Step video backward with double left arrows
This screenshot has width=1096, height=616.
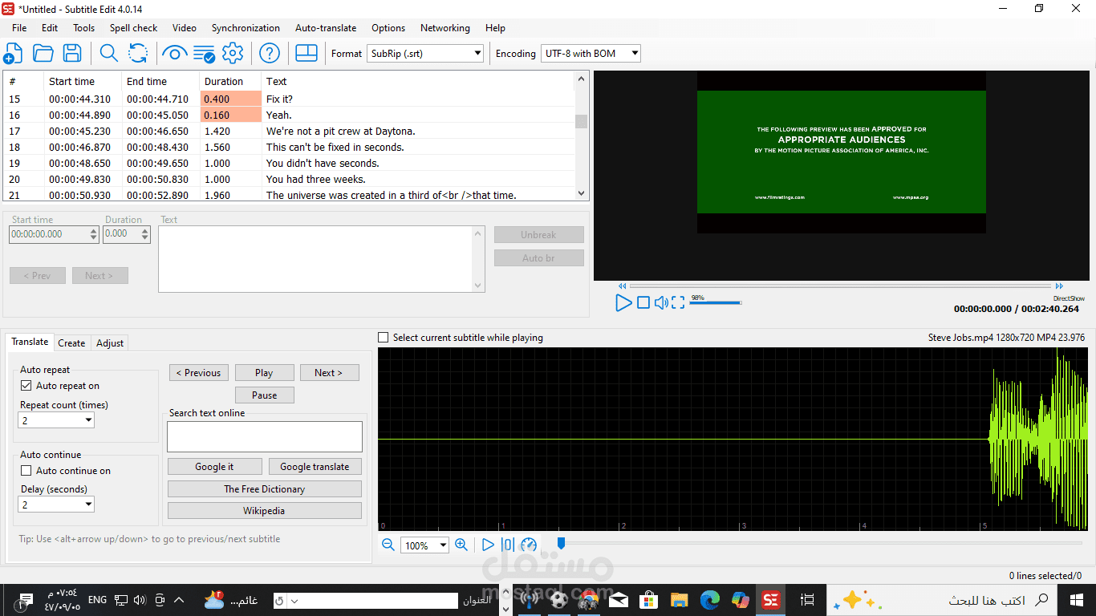tap(622, 286)
